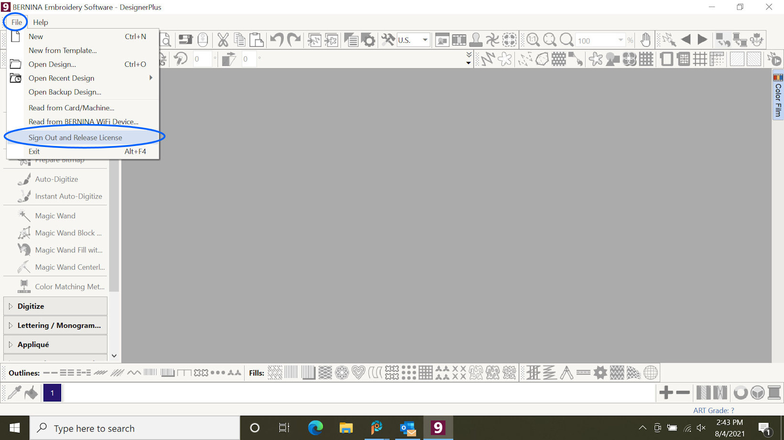Viewport: 784px width, 440px height.
Task: Click the paint bucket apply color icon
Action: [32, 392]
